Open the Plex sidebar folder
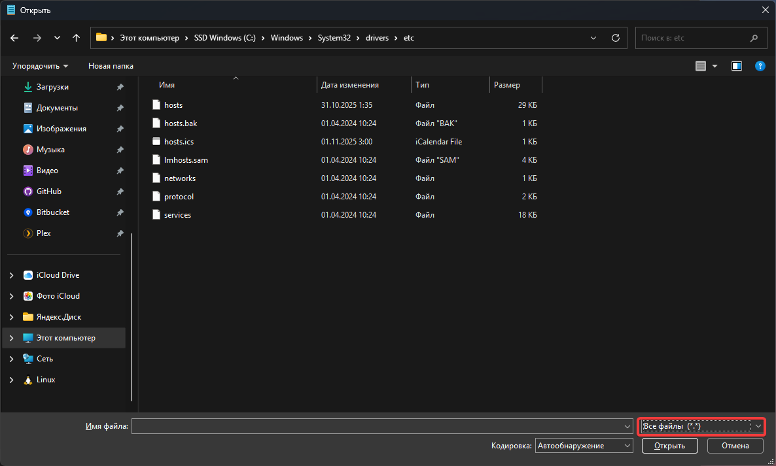Image resolution: width=776 pixels, height=466 pixels. (x=43, y=233)
